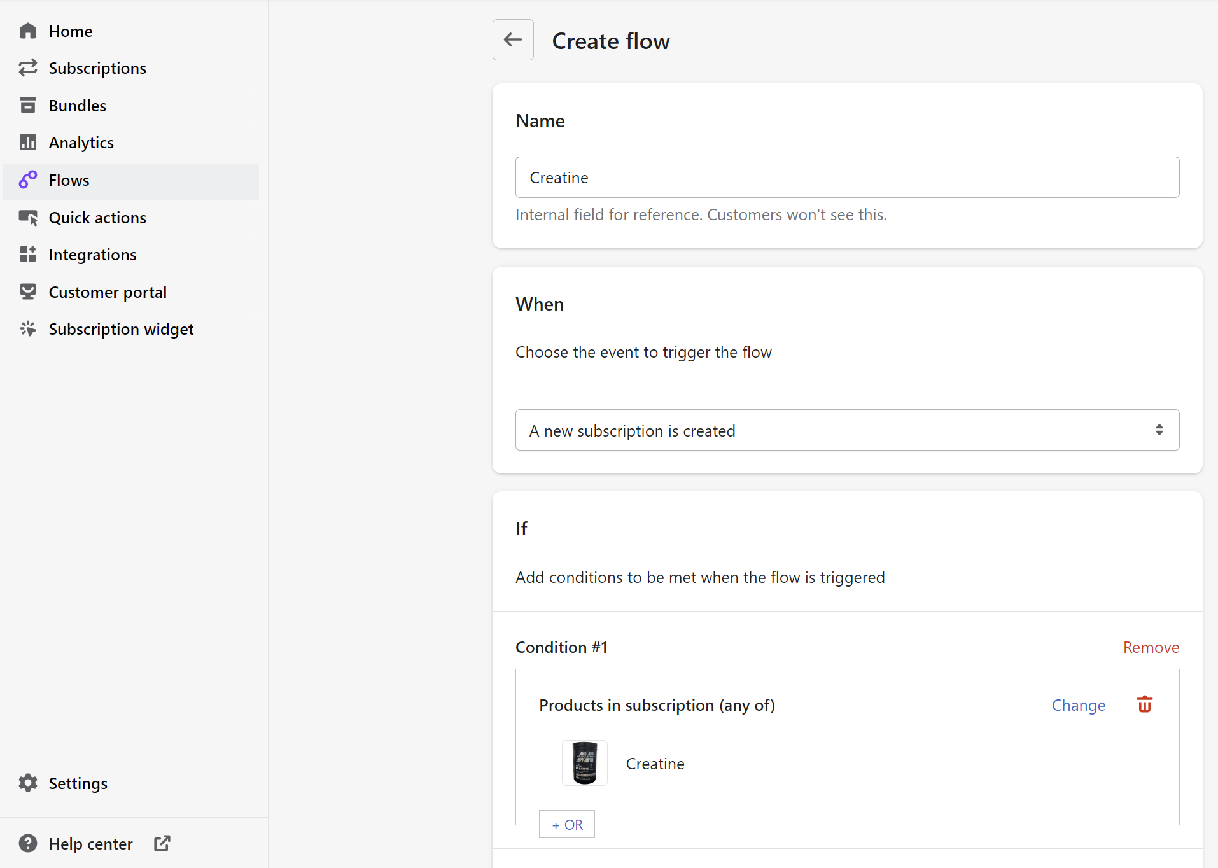Screen dimensions: 1218x868
Task: Click the Analytics chart icon
Action: tap(28, 143)
